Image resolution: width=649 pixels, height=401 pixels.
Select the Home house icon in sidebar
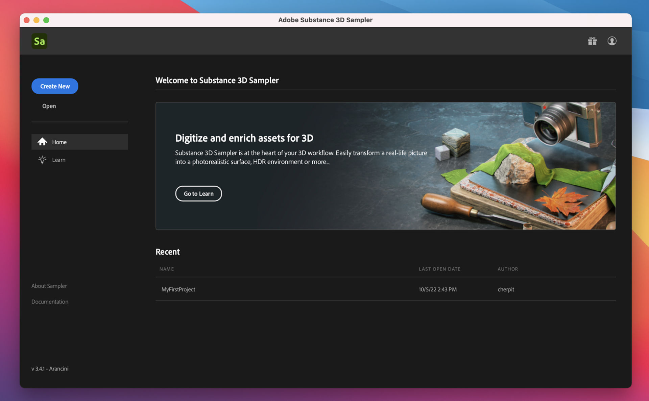(43, 142)
